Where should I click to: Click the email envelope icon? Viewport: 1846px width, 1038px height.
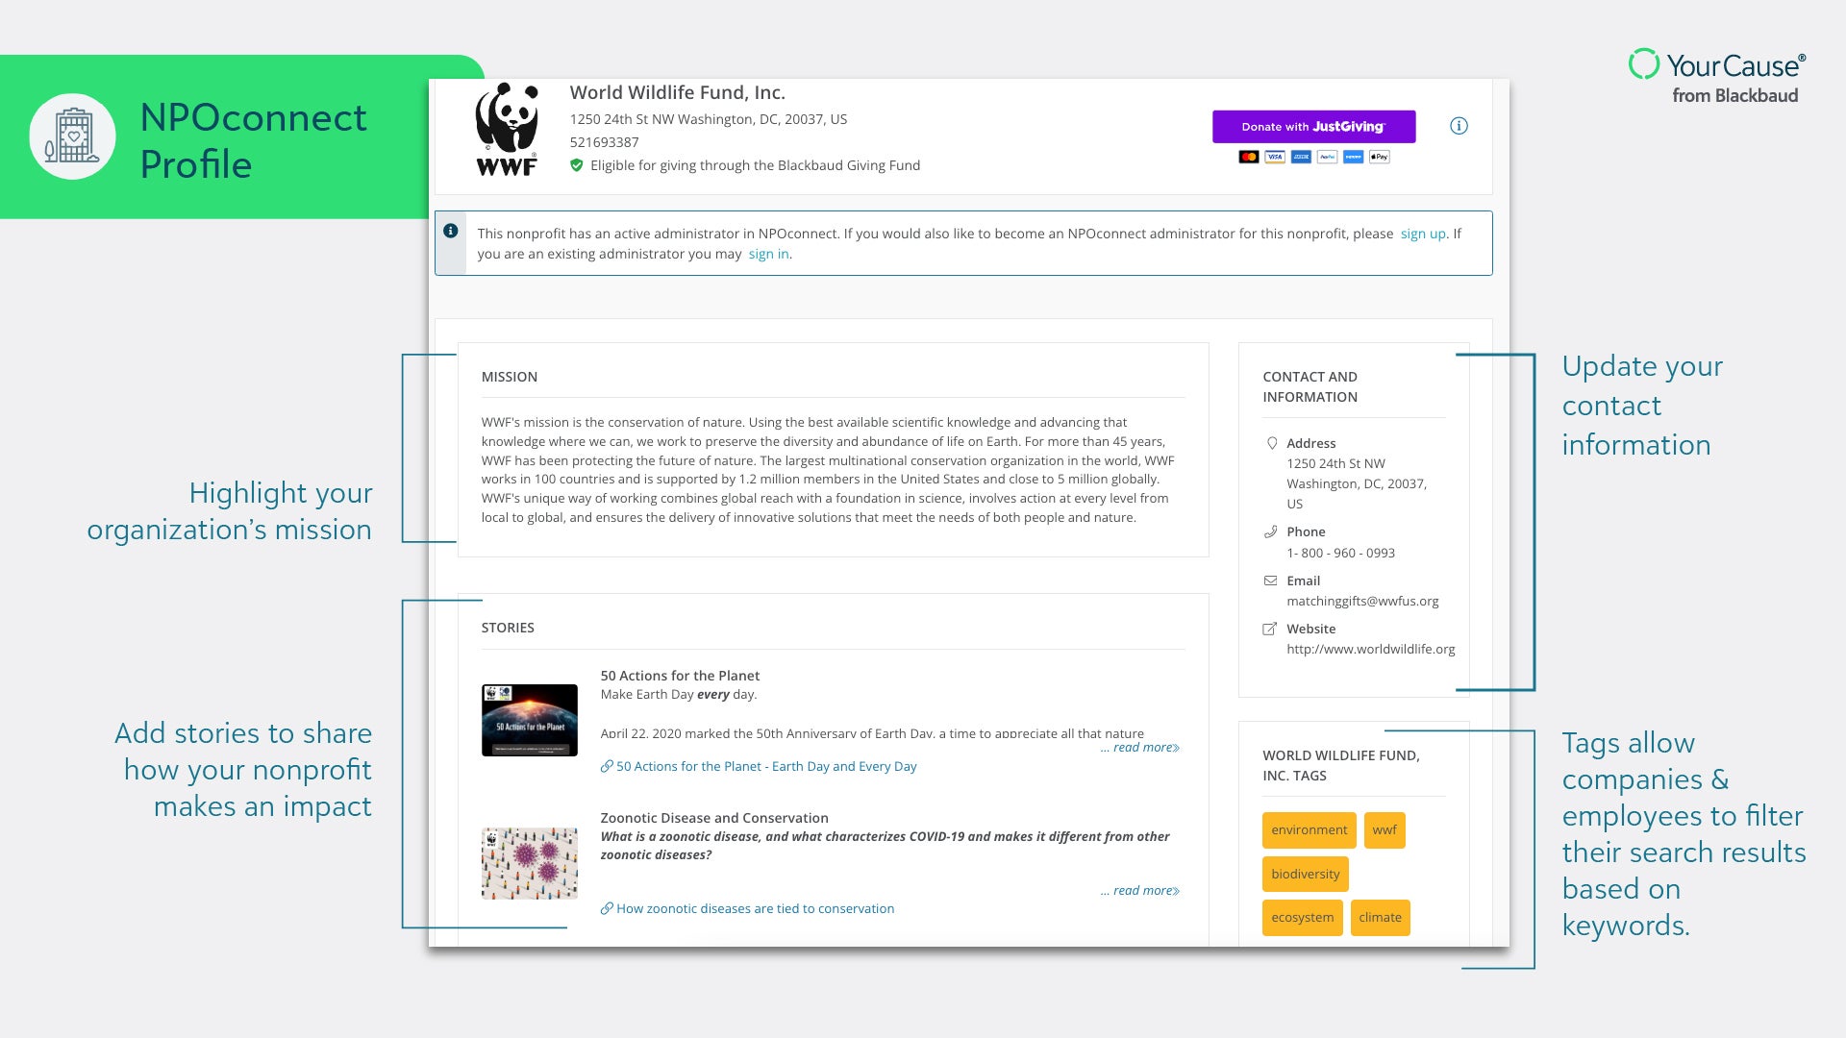[x=1268, y=581]
